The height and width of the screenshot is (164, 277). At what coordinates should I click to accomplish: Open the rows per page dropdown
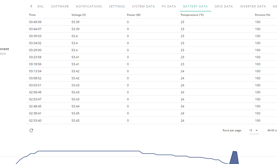(254, 130)
